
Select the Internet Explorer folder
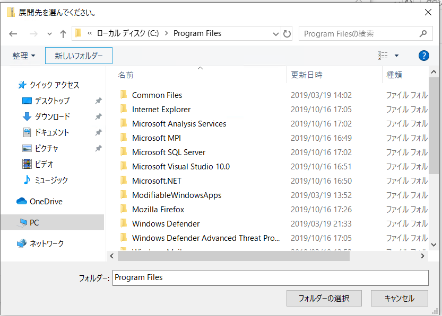point(161,110)
